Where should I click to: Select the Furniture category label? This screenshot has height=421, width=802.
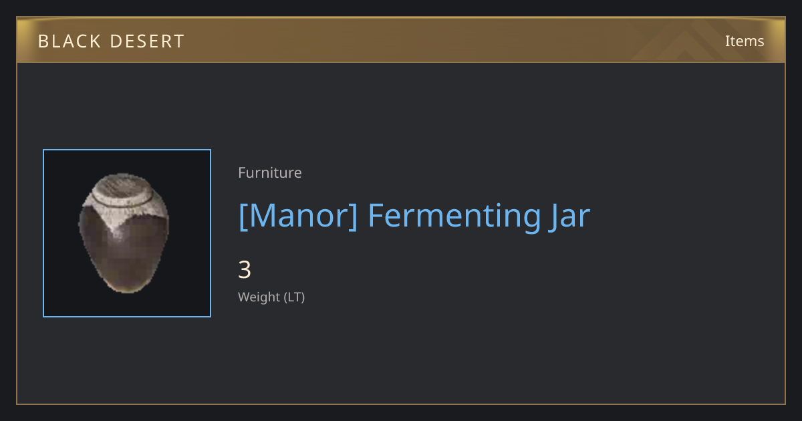click(270, 172)
